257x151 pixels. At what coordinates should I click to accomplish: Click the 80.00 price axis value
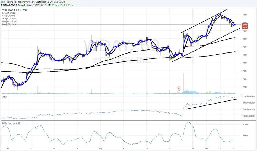coord(245,55)
